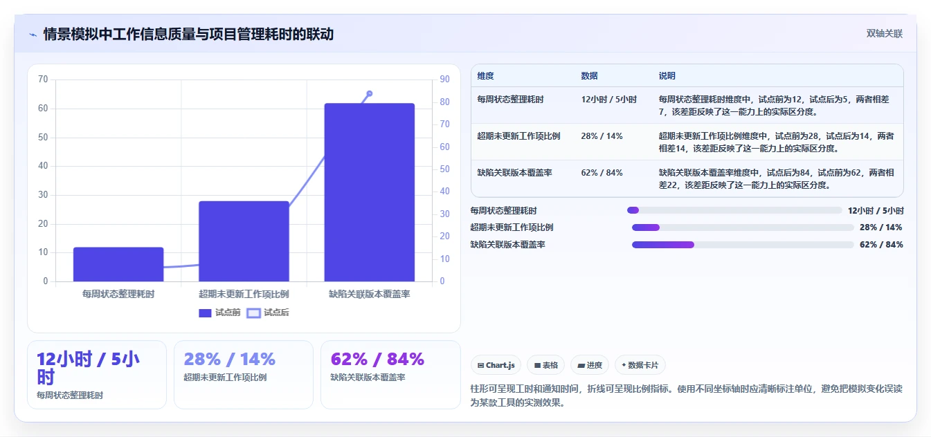
Task: Click progress label 超期未更新工作项比例
Action: (512, 227)
